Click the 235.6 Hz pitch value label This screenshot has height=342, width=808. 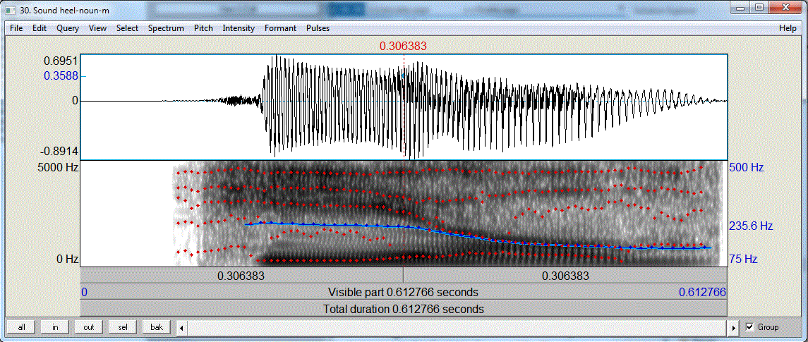click(x=751, y=226)
